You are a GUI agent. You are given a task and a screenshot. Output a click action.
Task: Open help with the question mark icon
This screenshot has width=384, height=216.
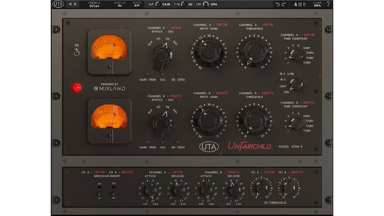click(328, 4)
